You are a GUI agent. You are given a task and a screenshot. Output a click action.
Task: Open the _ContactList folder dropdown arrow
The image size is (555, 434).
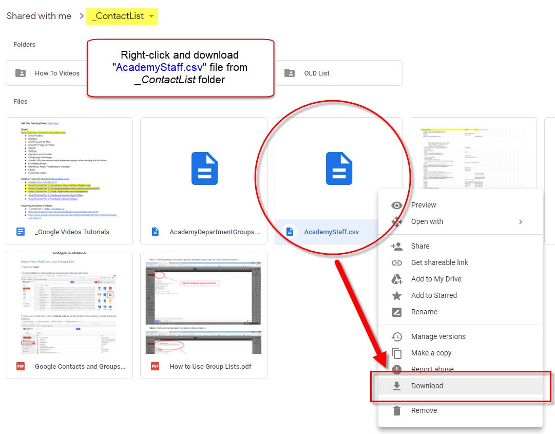[x=151, y=16]
